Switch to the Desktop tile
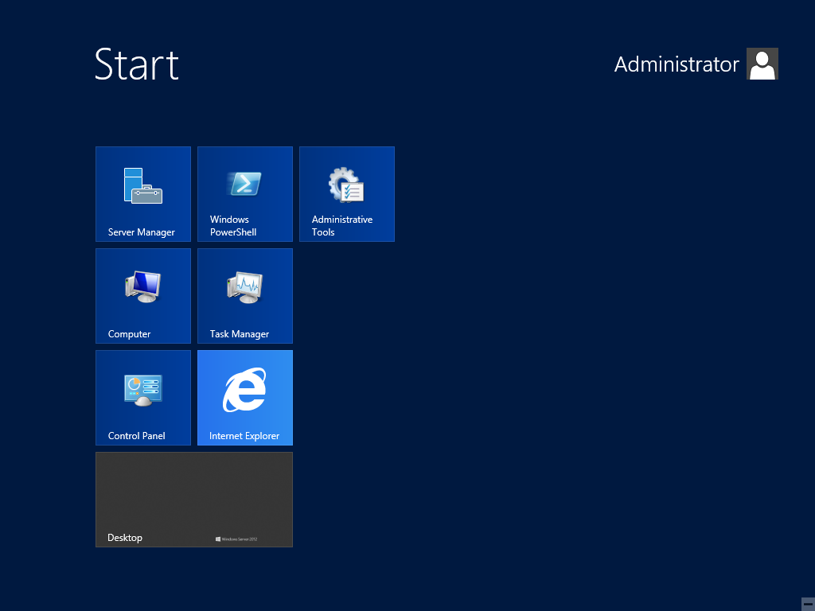Screen dimensions: 815x611 [194, 500]
